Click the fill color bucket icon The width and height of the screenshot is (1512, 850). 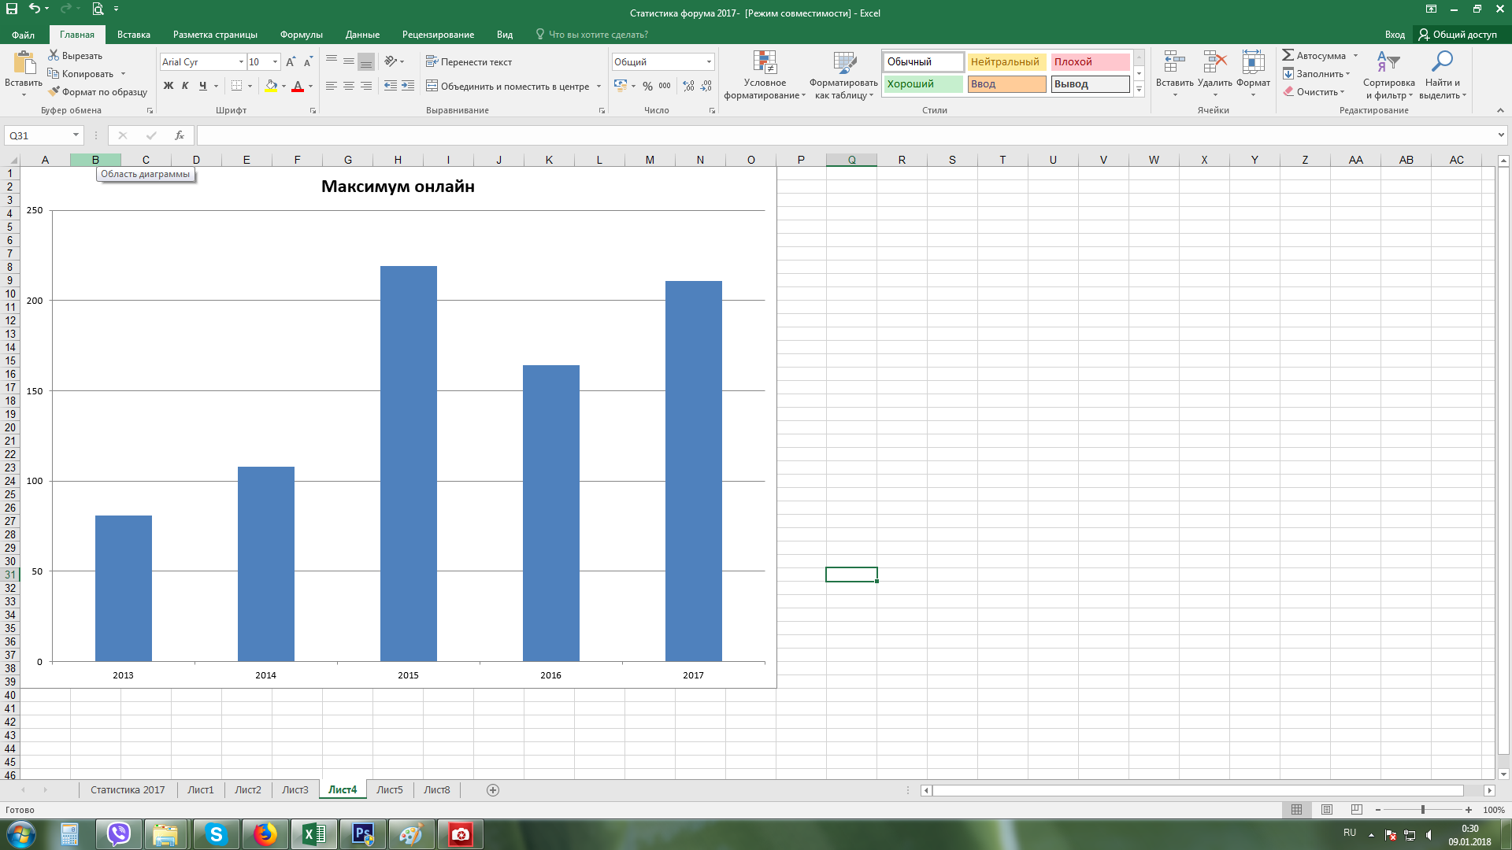pyautogui.click(x=271, y=86)
